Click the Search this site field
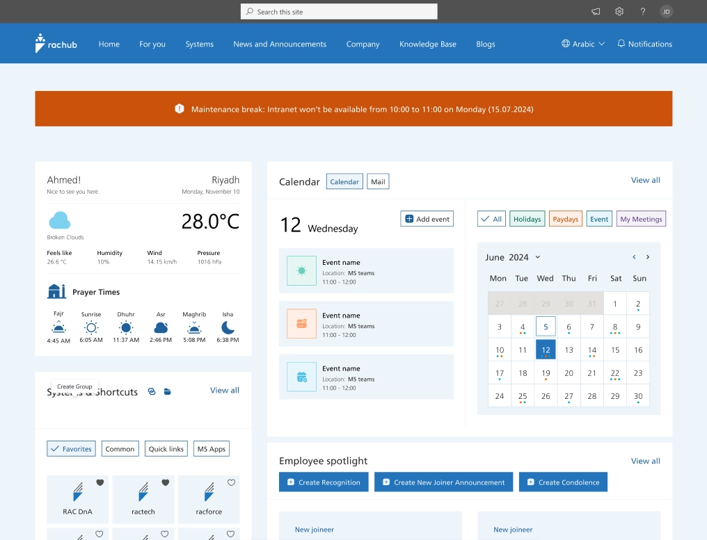707x540 pixels. (x=339, y=12)
